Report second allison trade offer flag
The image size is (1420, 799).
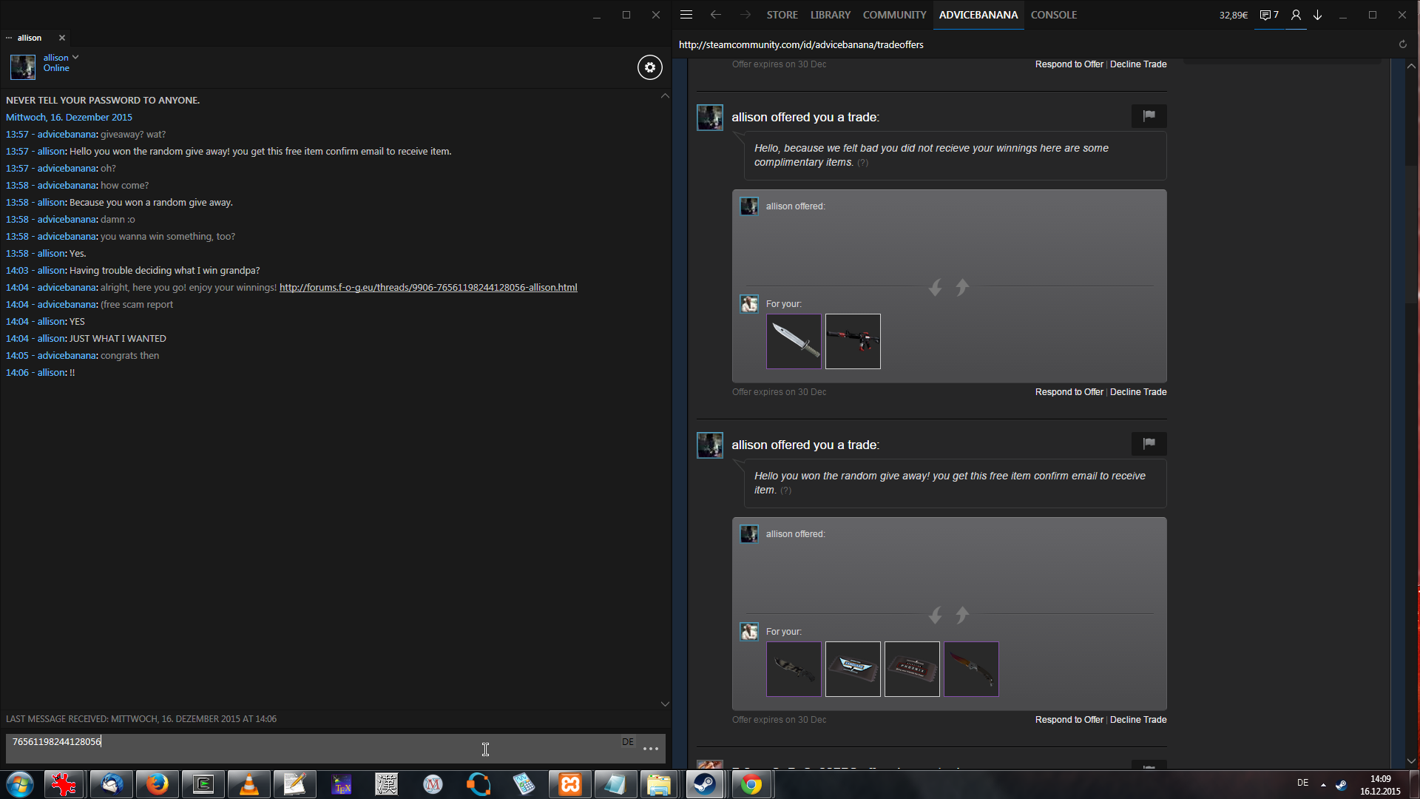pyautogui.click(x=1149, y=444)
